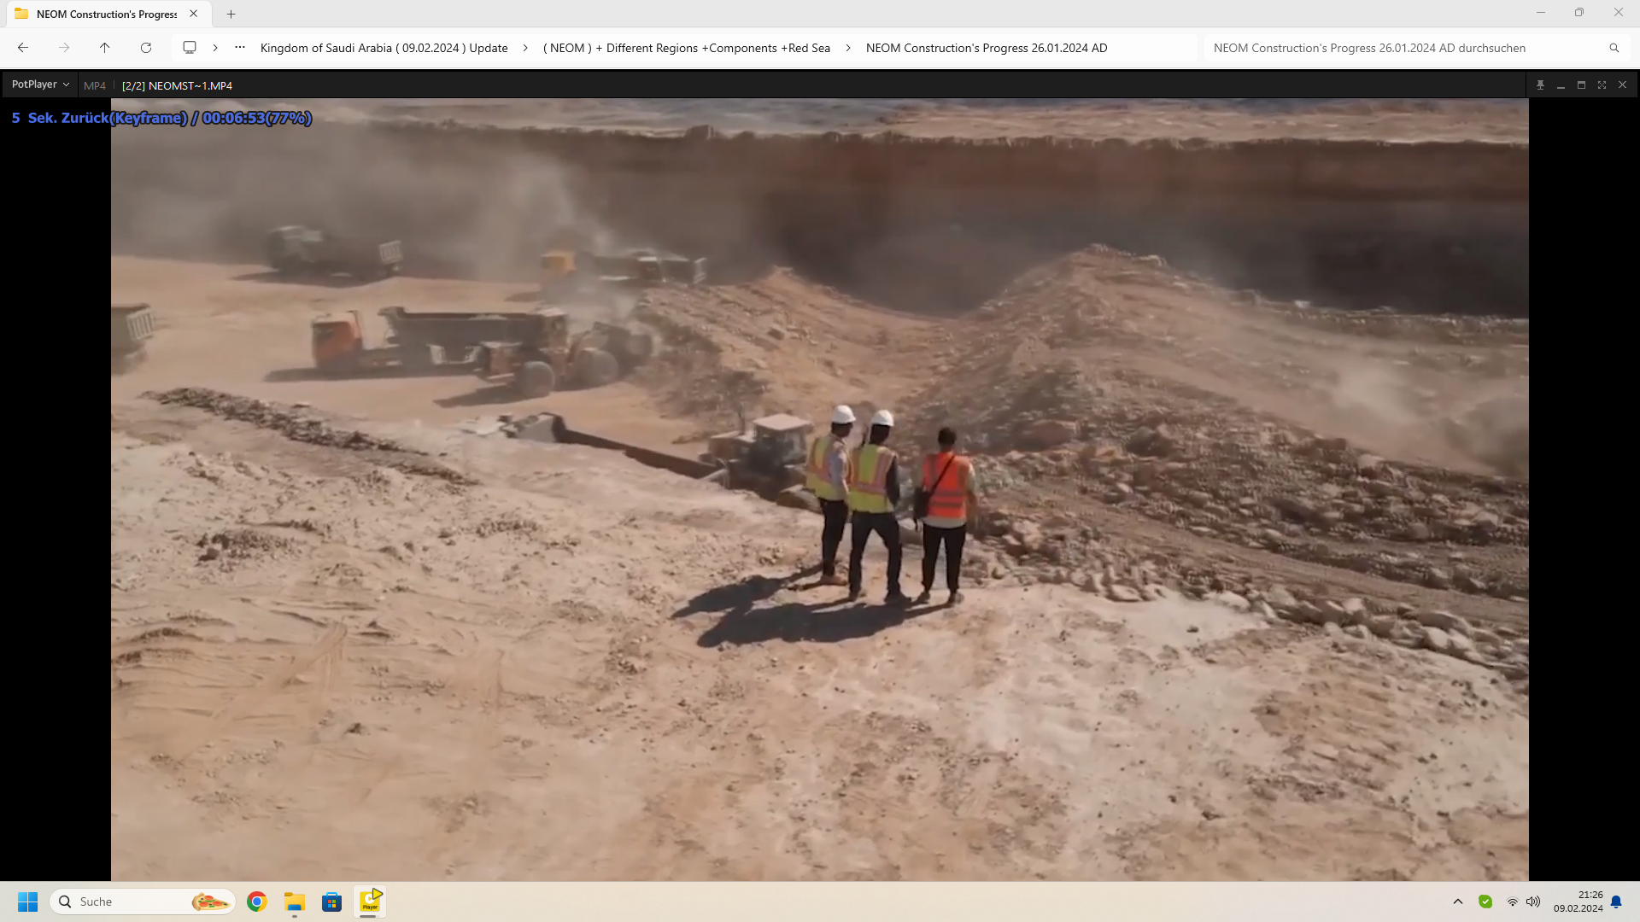Maximize the PotPlayer window

(x=1581, y=85)
